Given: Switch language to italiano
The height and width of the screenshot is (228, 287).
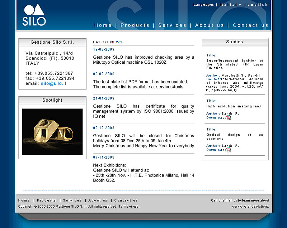Looking at the screenshot, I should (x=230, y=5).
